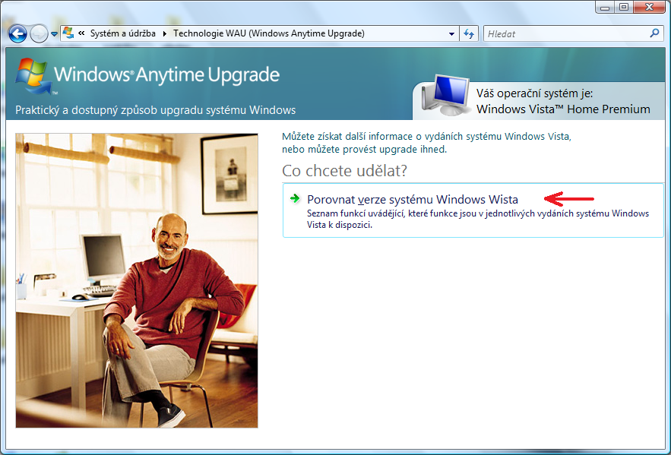Screen dimensions: 671x455
Task: Click 'Praktický a dostupný způsob upgradu' subtitle
Action: (x=155, y=110)
